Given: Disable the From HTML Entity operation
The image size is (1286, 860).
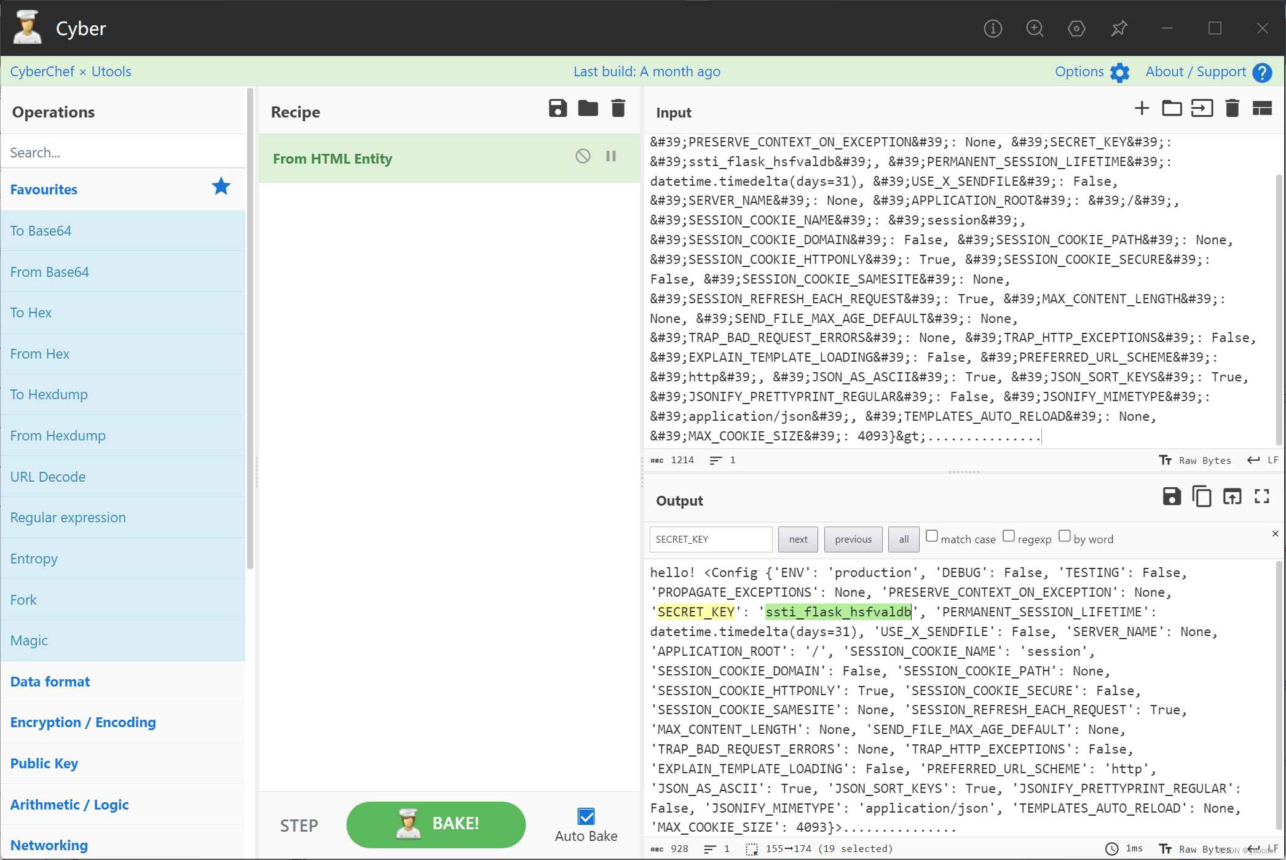Looking at the screenshot, I should [583, 156].
